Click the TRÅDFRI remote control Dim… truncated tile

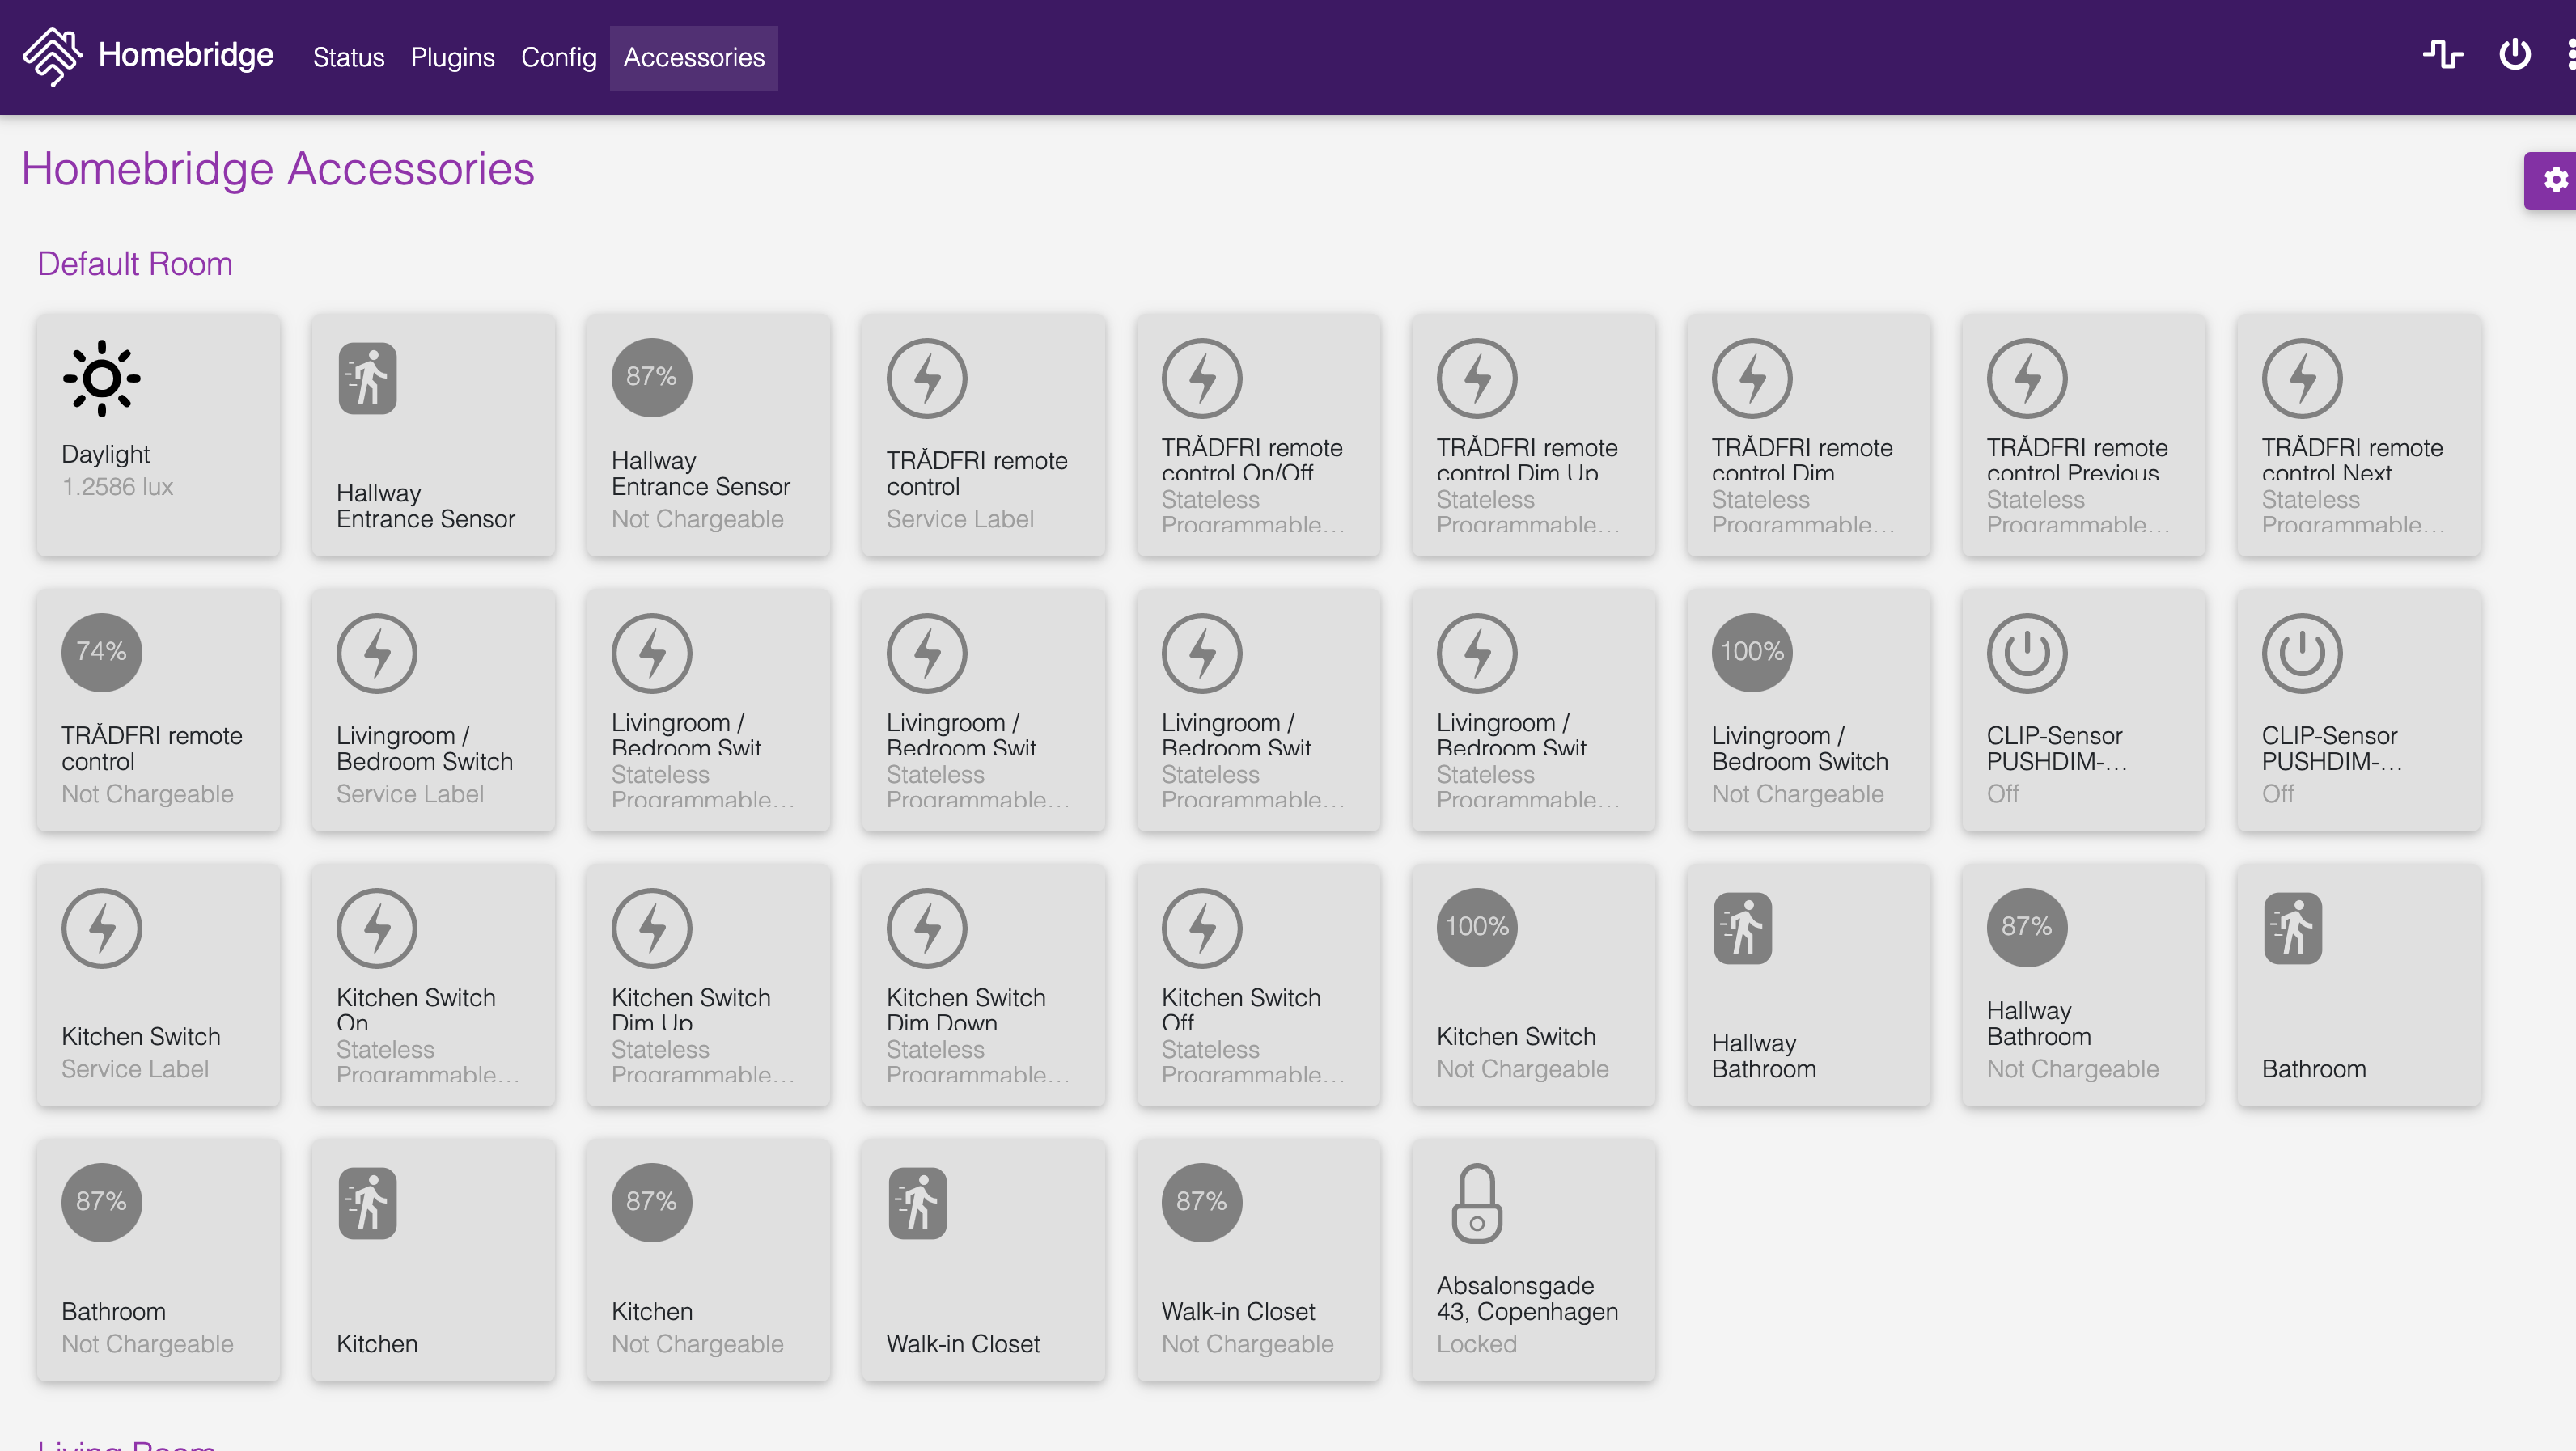(x=1808, y=434)
